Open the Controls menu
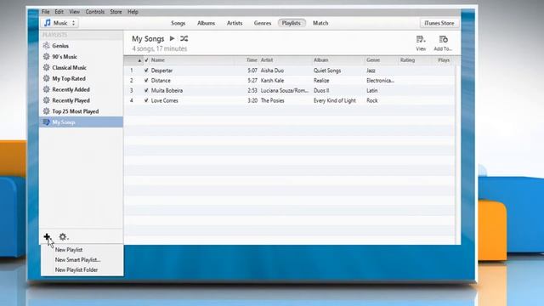This screenshot has height=306, width=544. pyautogui.click(x=95, y=12)
